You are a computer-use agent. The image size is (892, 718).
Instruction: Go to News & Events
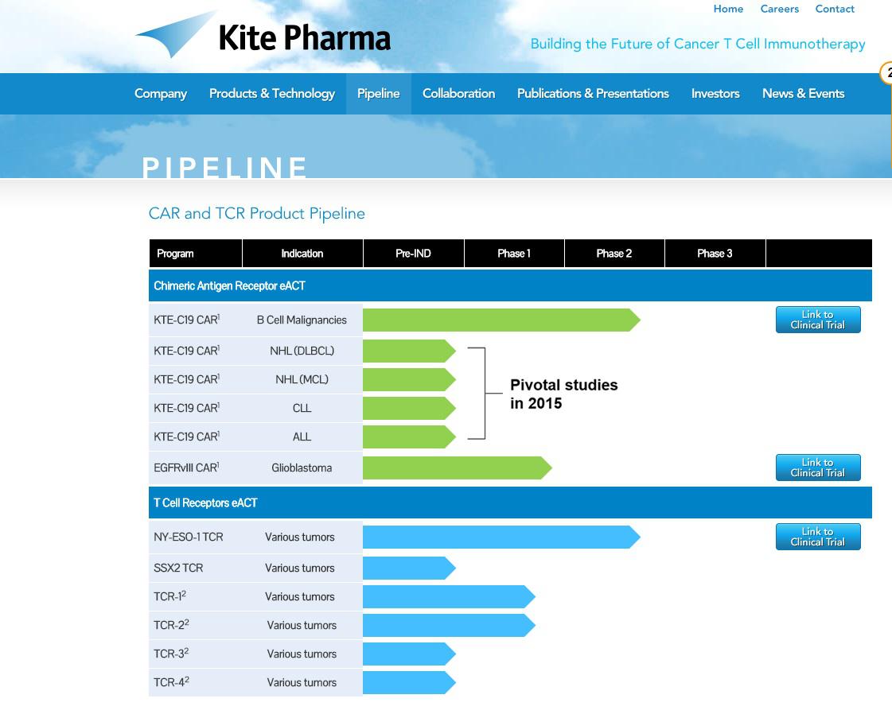coord(803,94)
